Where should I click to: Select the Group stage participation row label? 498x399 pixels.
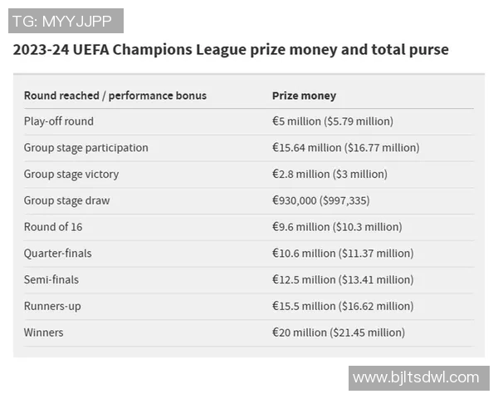86,148
